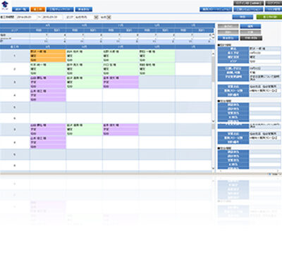Open the area dropdown in the filter bar
This screenshot has height=262, width=282.
(x=86, y=17)
